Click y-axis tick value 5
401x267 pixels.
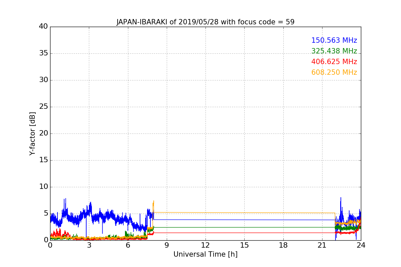pyautogui.click(x=46, y=214)
